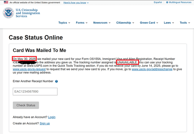Open the Tools dropdown menu
This screenshot has height=134, width=194.
tap(185, 23)
